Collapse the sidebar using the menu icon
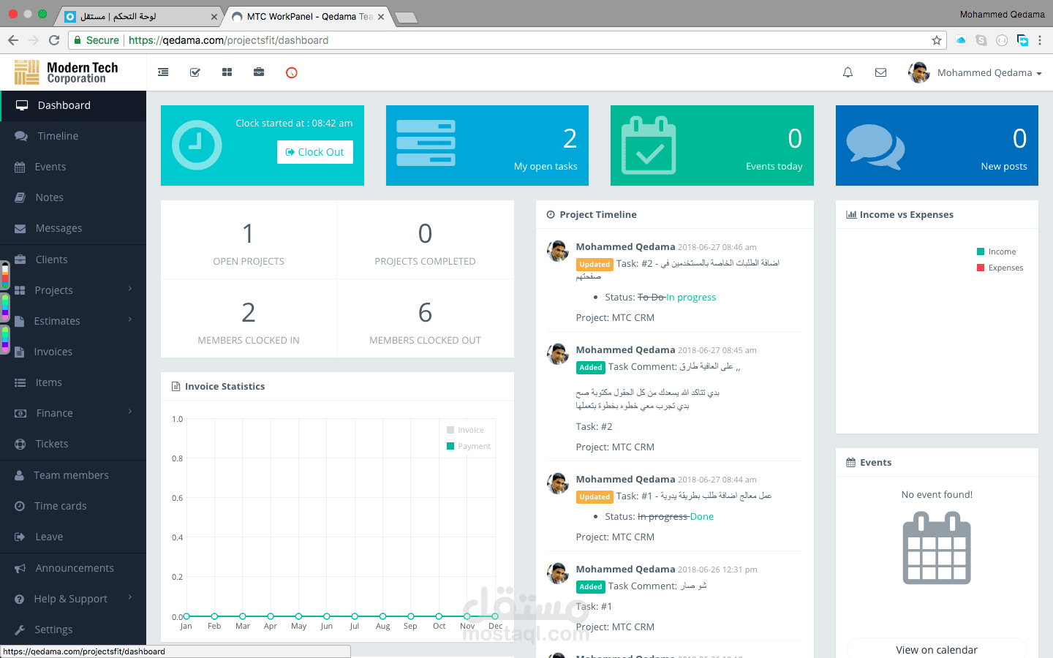Image resolution: width=1053 pixels, height=658 pixels. click(162, 72)
